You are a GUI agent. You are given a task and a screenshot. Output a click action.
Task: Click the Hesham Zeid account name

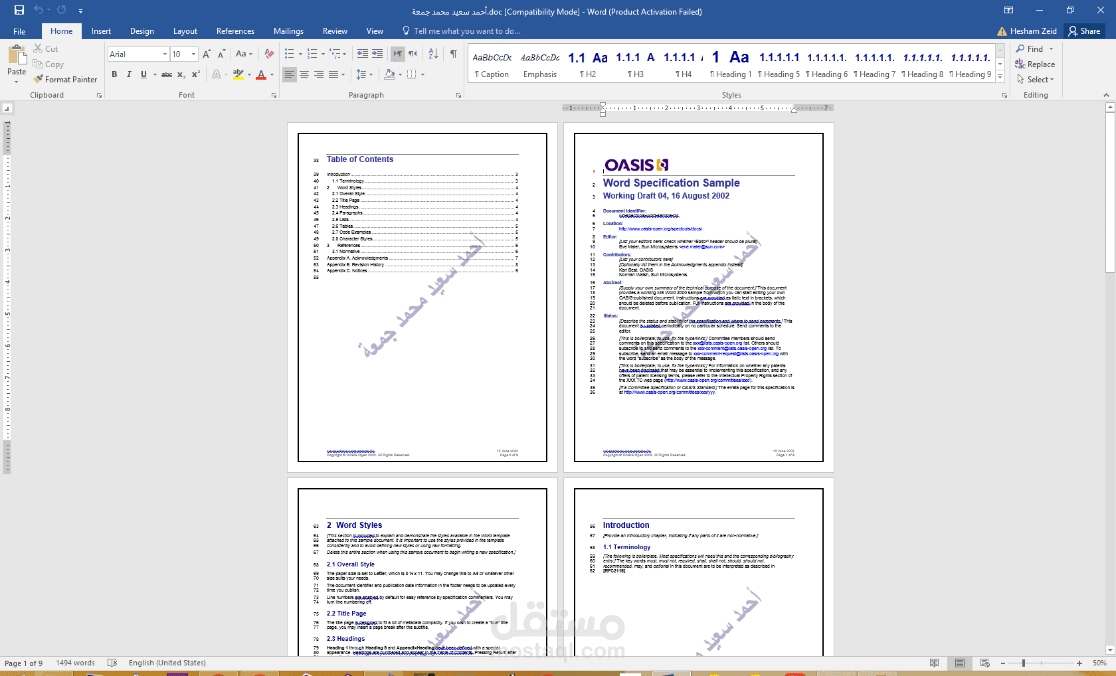(1033, 31)
